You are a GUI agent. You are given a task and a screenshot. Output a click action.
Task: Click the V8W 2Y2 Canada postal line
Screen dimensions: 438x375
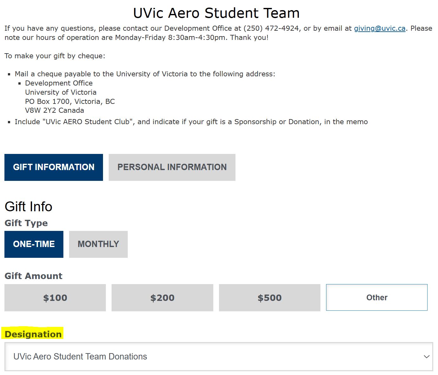(x=55, y=110)
